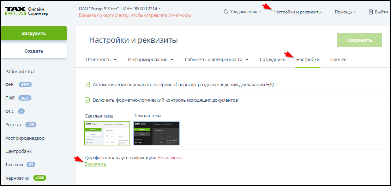This screenshot has width=391, height=186.
Task: Click the notifications bell icon
Action: tap(226, 12)
